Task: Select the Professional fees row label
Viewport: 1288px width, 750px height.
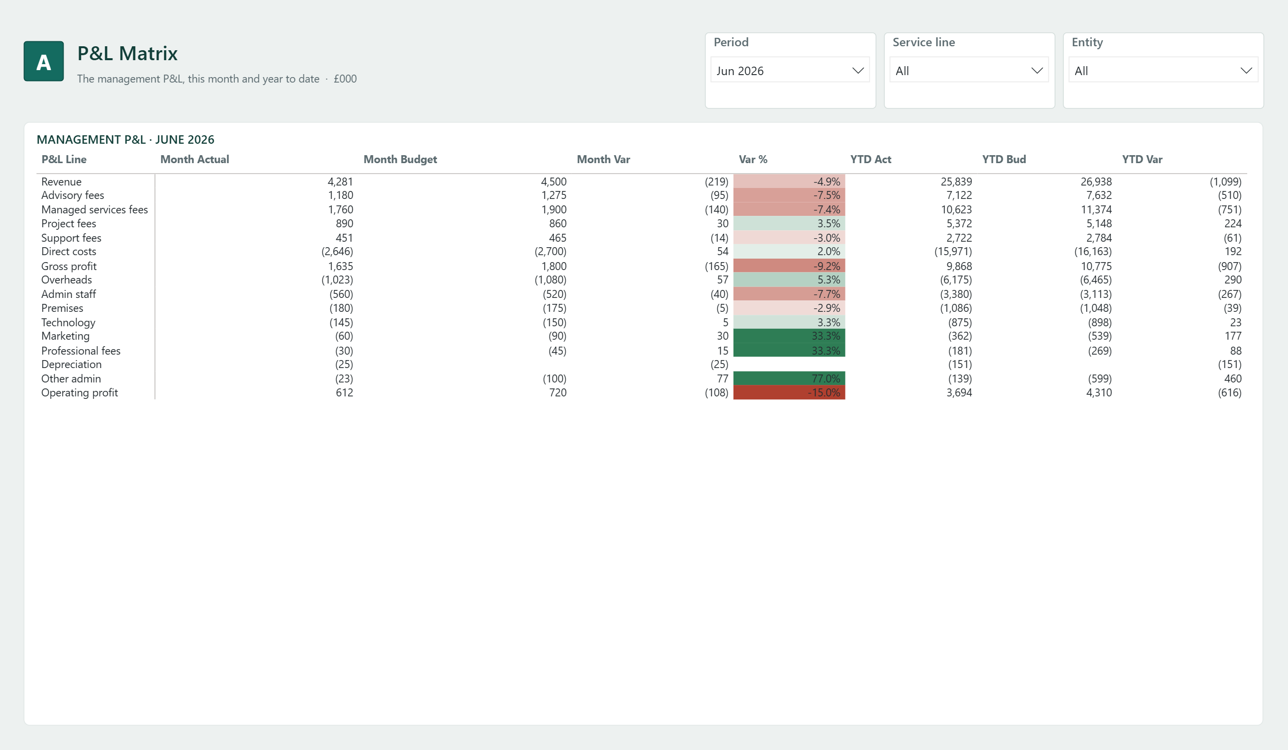Action: tap(81, 351)
